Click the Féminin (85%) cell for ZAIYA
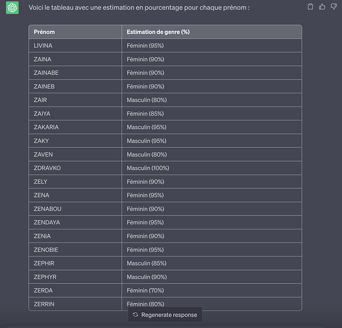 click(x=212, y=114)
